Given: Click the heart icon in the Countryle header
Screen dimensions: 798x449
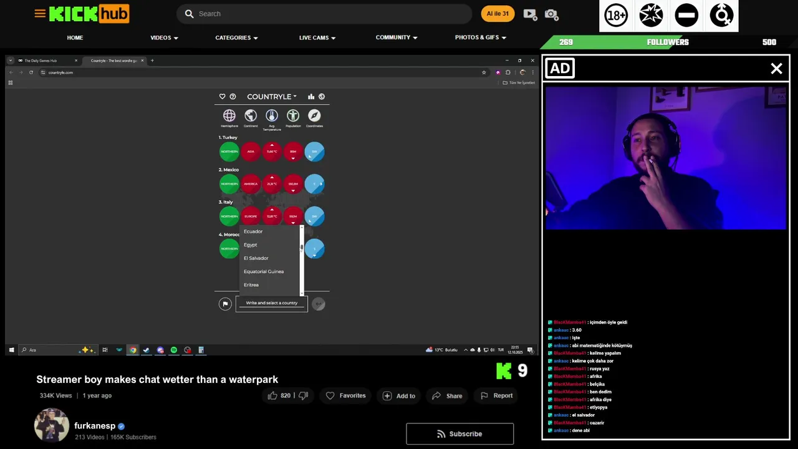Looking at the screenshot, I should point(223,97).
